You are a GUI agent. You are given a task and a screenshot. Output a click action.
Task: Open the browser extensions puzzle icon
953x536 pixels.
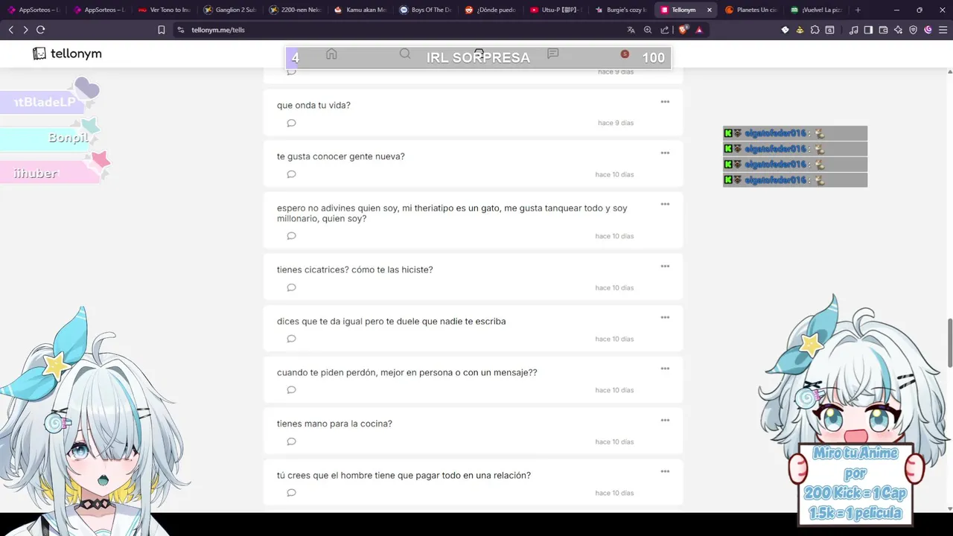point(815,30)
